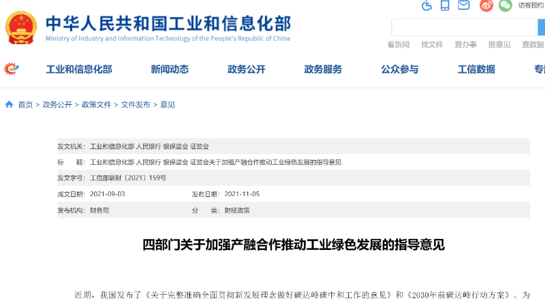Select the 发文机关 row text
This screenshot has width=545, height=301.
[x=149, y=146]
